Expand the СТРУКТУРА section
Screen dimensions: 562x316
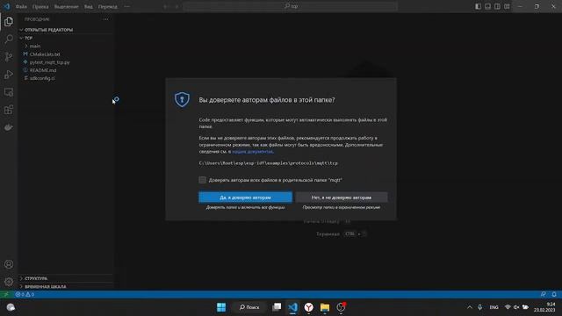(36, 278)
